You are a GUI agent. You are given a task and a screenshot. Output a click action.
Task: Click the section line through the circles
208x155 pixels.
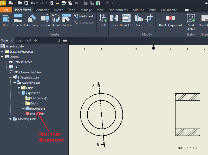tap(102, 115)
